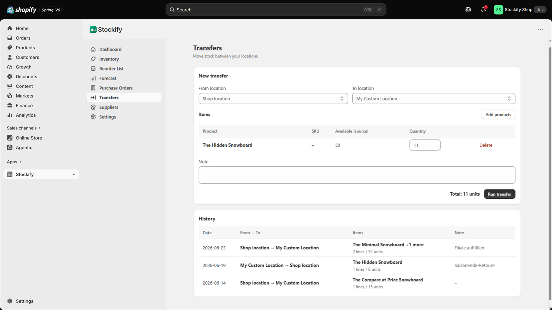The image size is (552, 310).
Task: Select the Stockify app in sidebar
Action: (41, 174)
